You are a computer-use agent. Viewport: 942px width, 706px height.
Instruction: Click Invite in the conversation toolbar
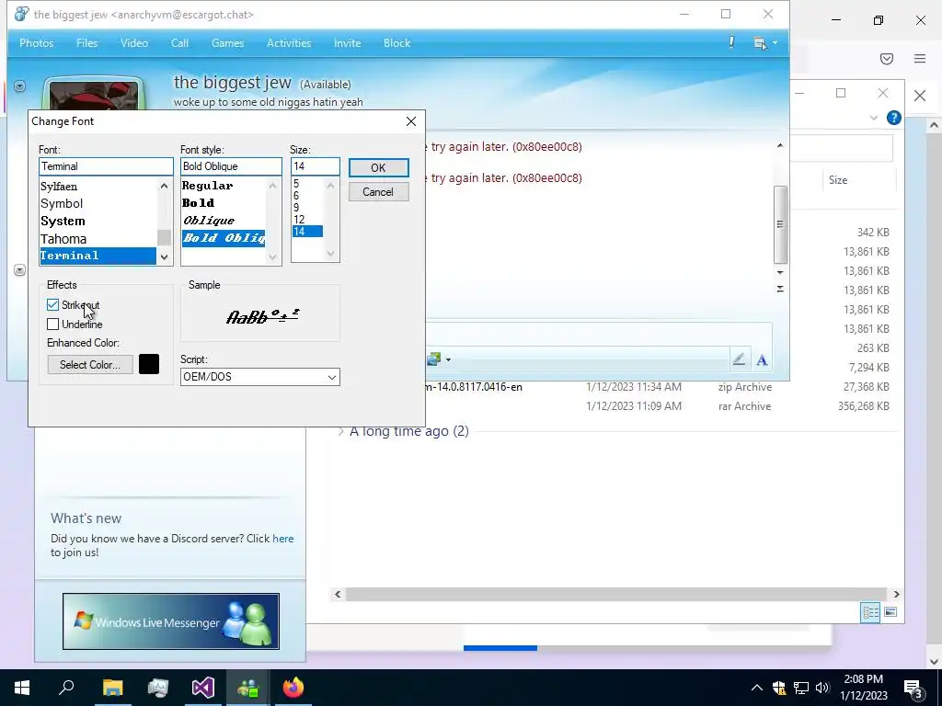[347, 43]
